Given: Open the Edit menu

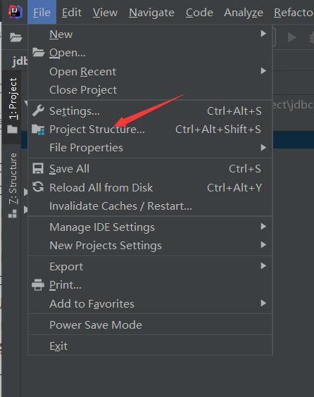Looking at the screenshot, I should 72,13.
